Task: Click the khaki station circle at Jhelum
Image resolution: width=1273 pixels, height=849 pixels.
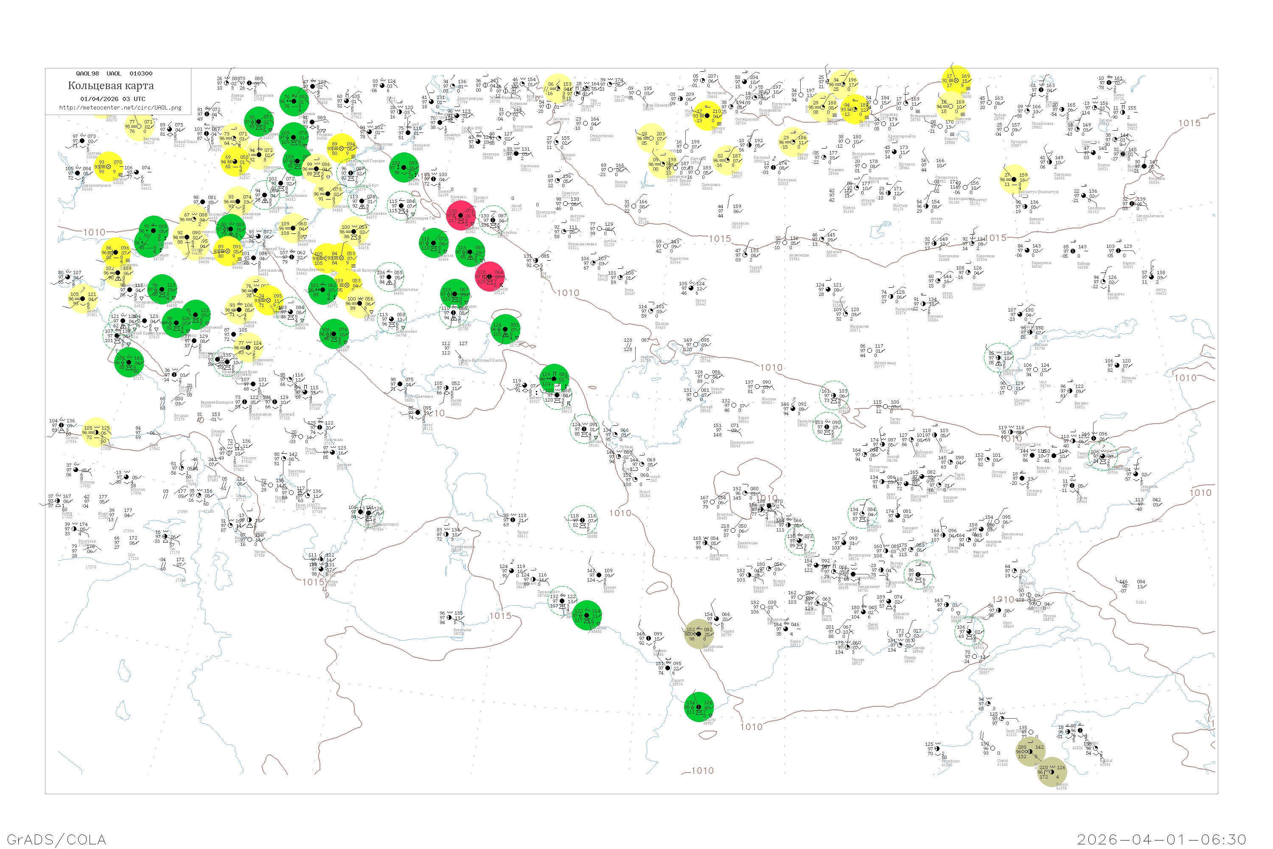Action: [1051, 772]
